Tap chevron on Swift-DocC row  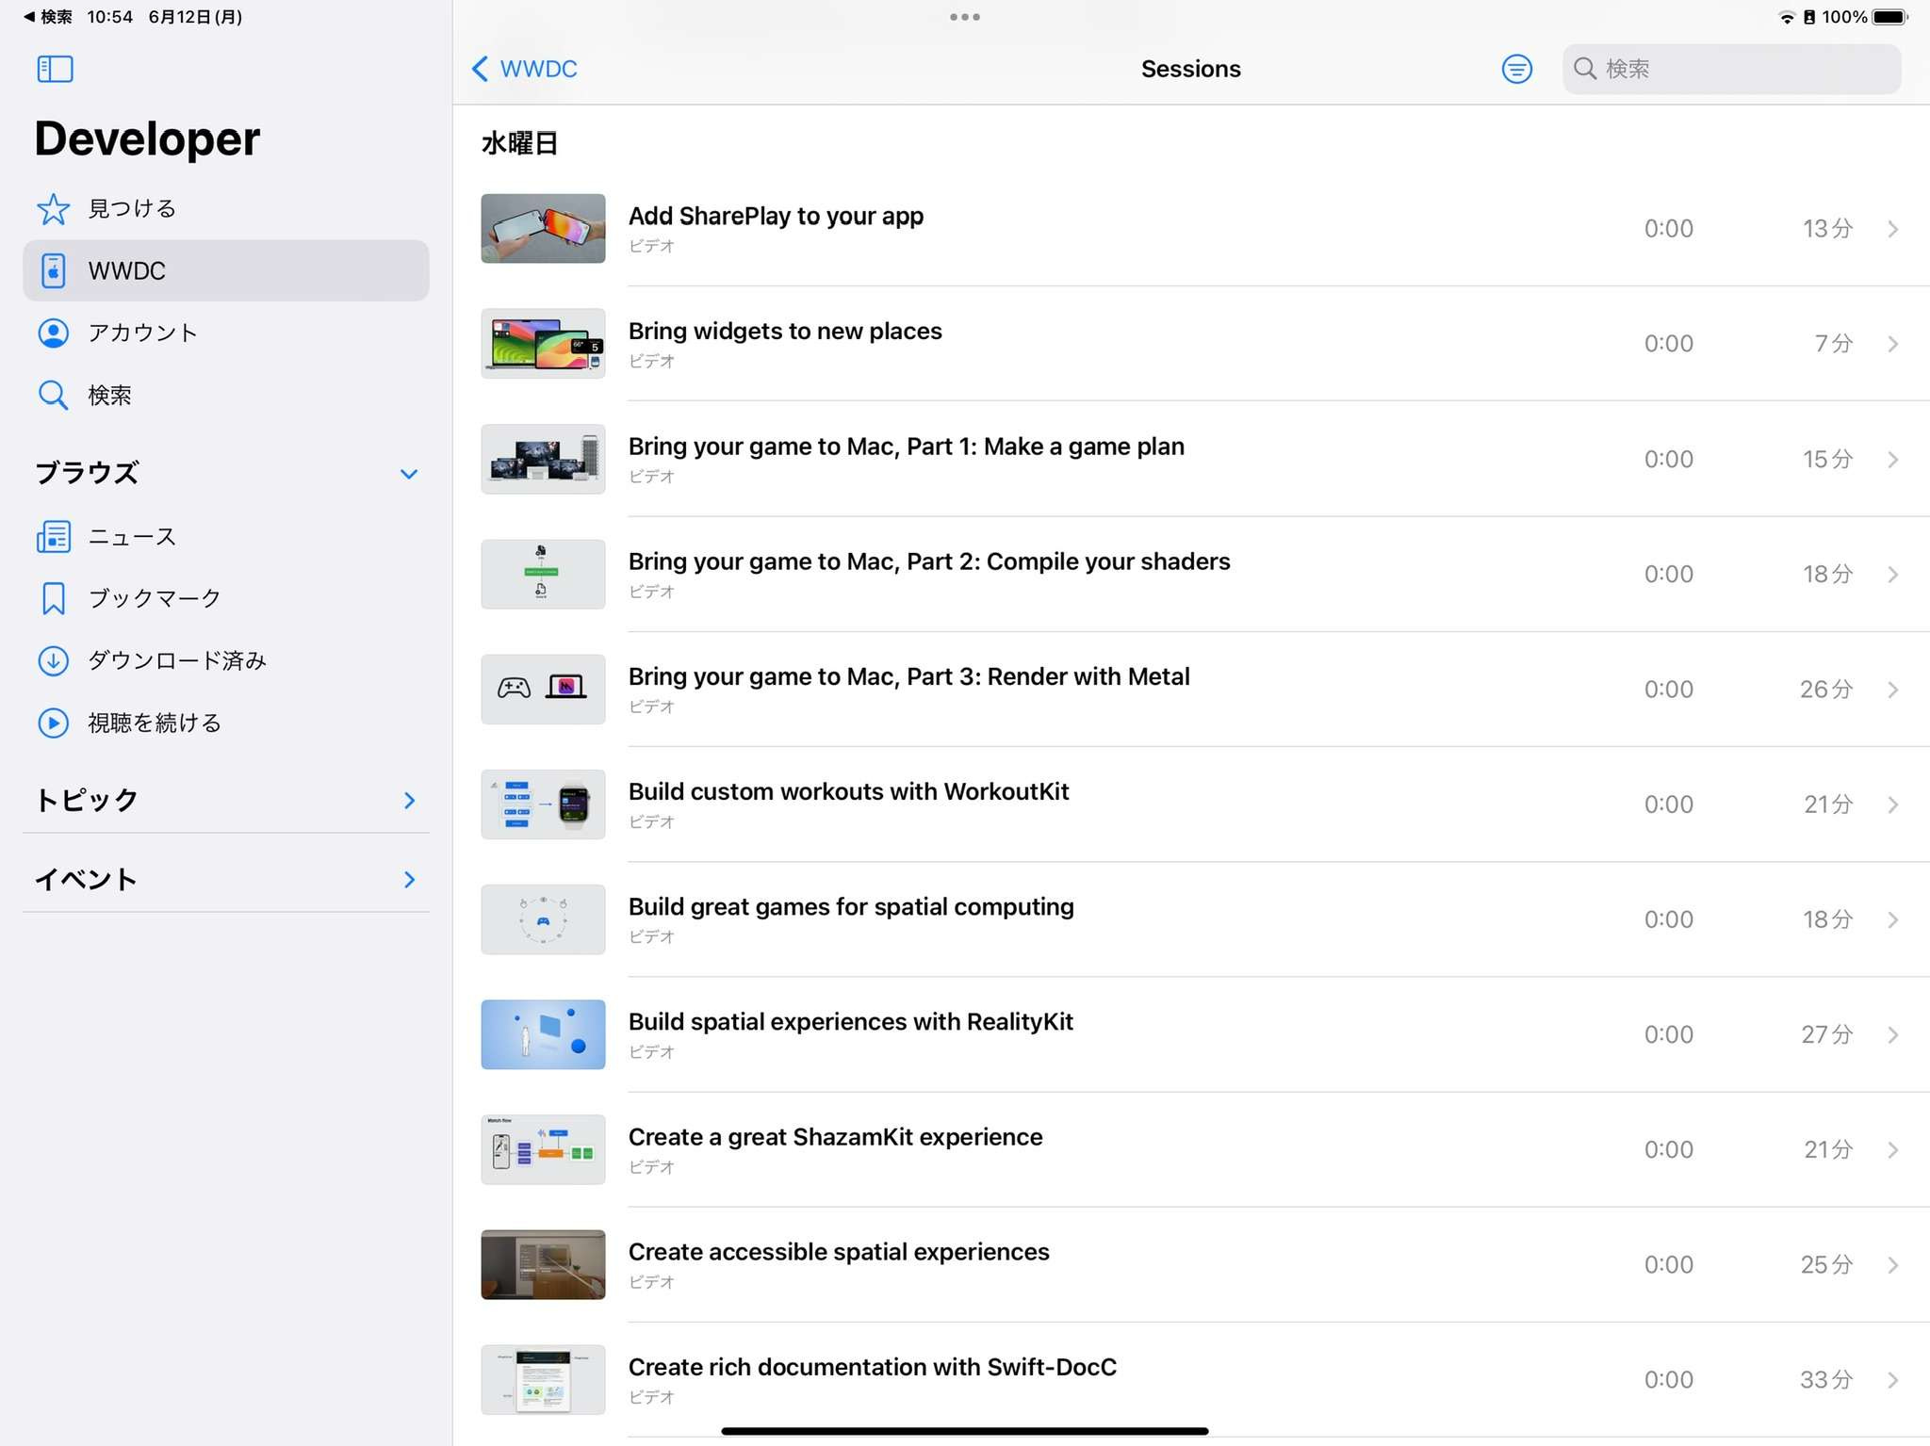(x=1892, y=1380)
